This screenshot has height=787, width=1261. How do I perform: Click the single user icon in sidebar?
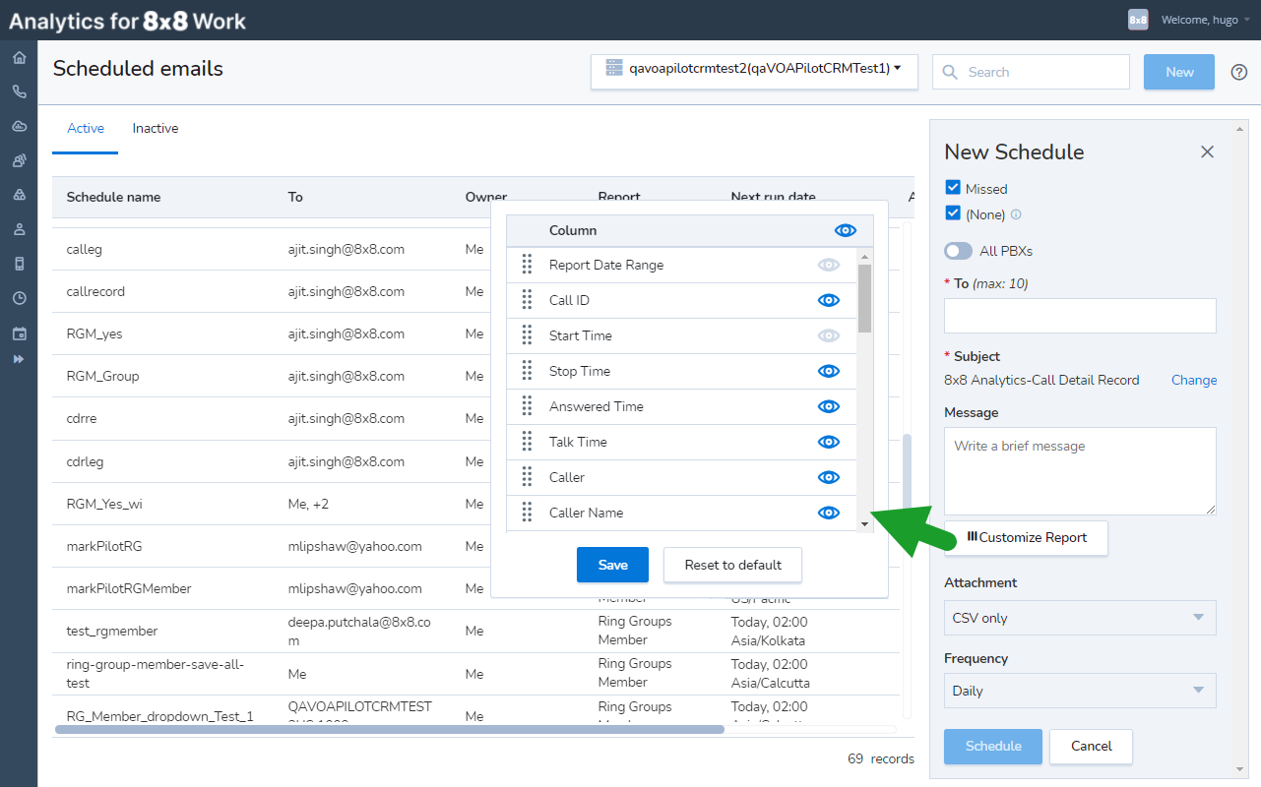(18, 229)
